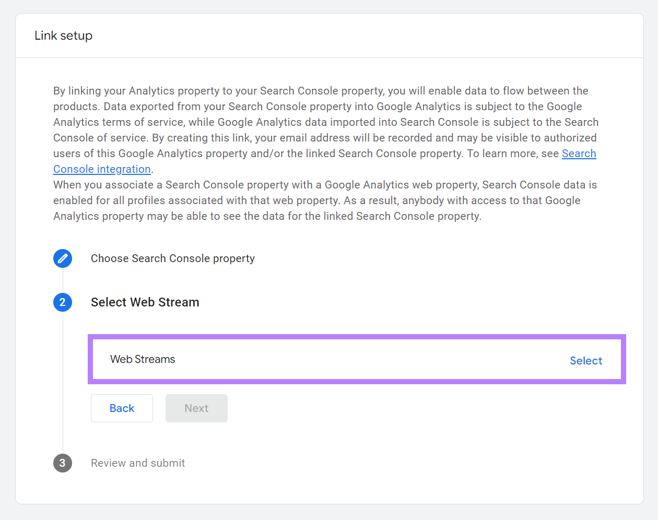The image size is (658, 520).
Task: Click the pencil edit icon for step one
Action: (x=63, y=258)
